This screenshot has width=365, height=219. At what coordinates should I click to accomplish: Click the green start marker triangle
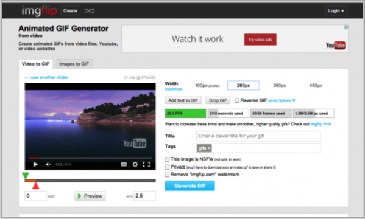click(x=26, y=176)
